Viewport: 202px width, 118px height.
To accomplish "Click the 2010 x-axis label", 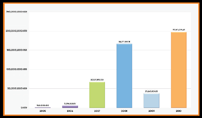I will tap(179, 111).
